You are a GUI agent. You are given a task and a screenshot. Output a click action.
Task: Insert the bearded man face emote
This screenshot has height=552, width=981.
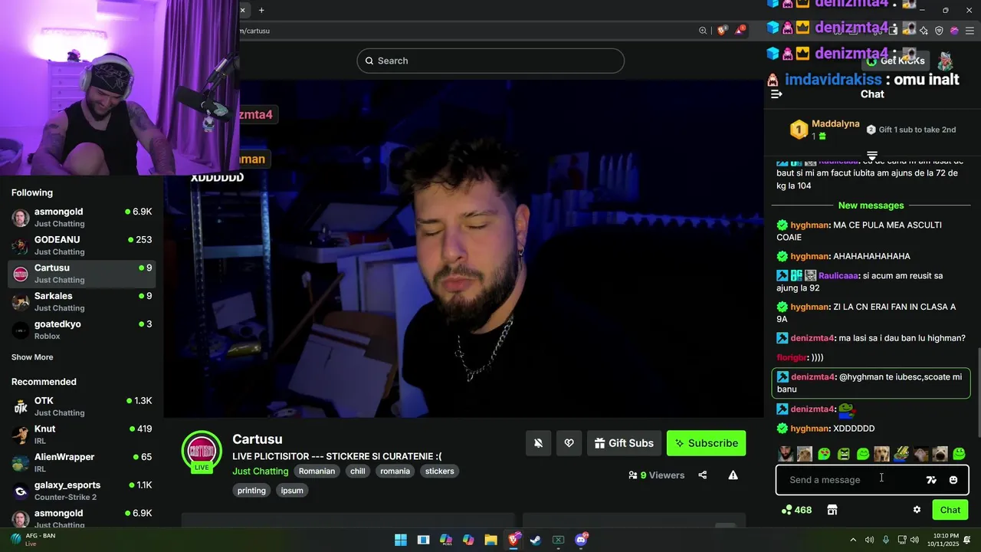[786, 454]
